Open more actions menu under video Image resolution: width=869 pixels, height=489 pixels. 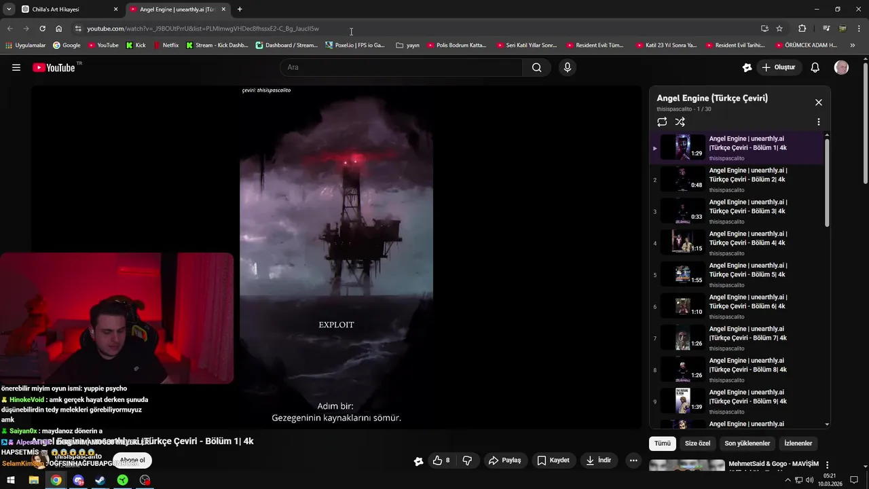(633, 460)
